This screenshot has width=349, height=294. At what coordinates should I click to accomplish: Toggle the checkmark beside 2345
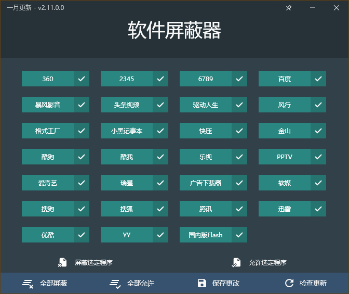coord(160,79)
